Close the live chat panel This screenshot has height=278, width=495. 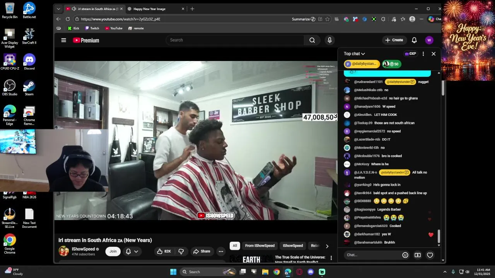pos(434,54)
